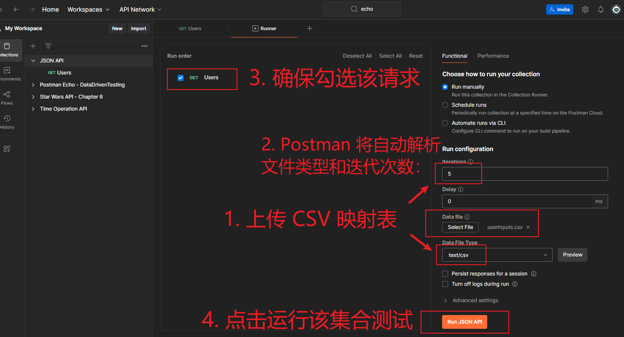Click Select File button
Image resolution: width=624 pixels, height=337 pixels.
point(460,227)
